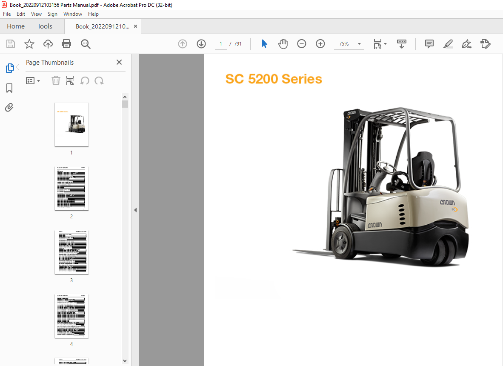Zoom out with minus icon

[302, 44]
